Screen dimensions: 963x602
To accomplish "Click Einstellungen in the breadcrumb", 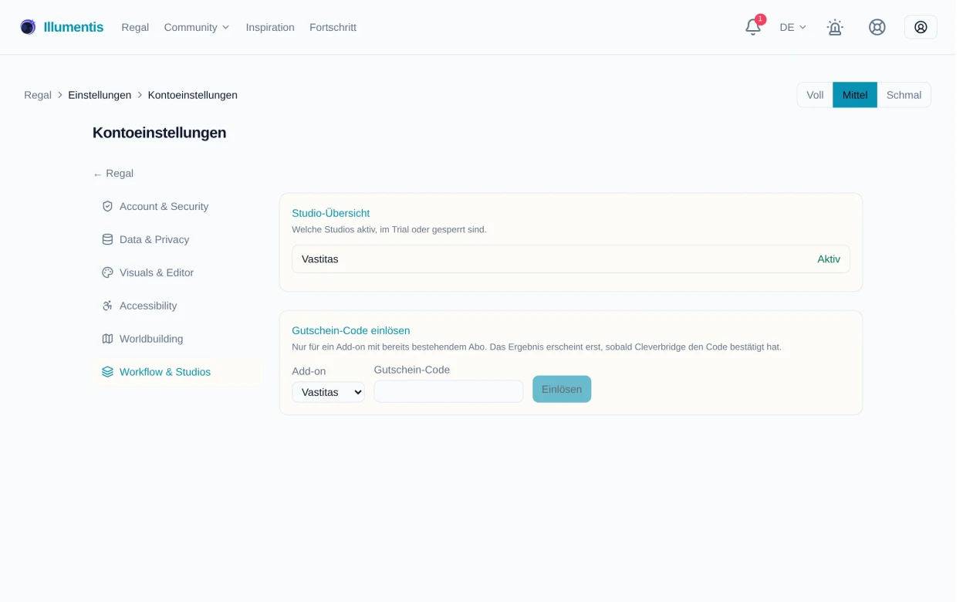I will (100, 95).
